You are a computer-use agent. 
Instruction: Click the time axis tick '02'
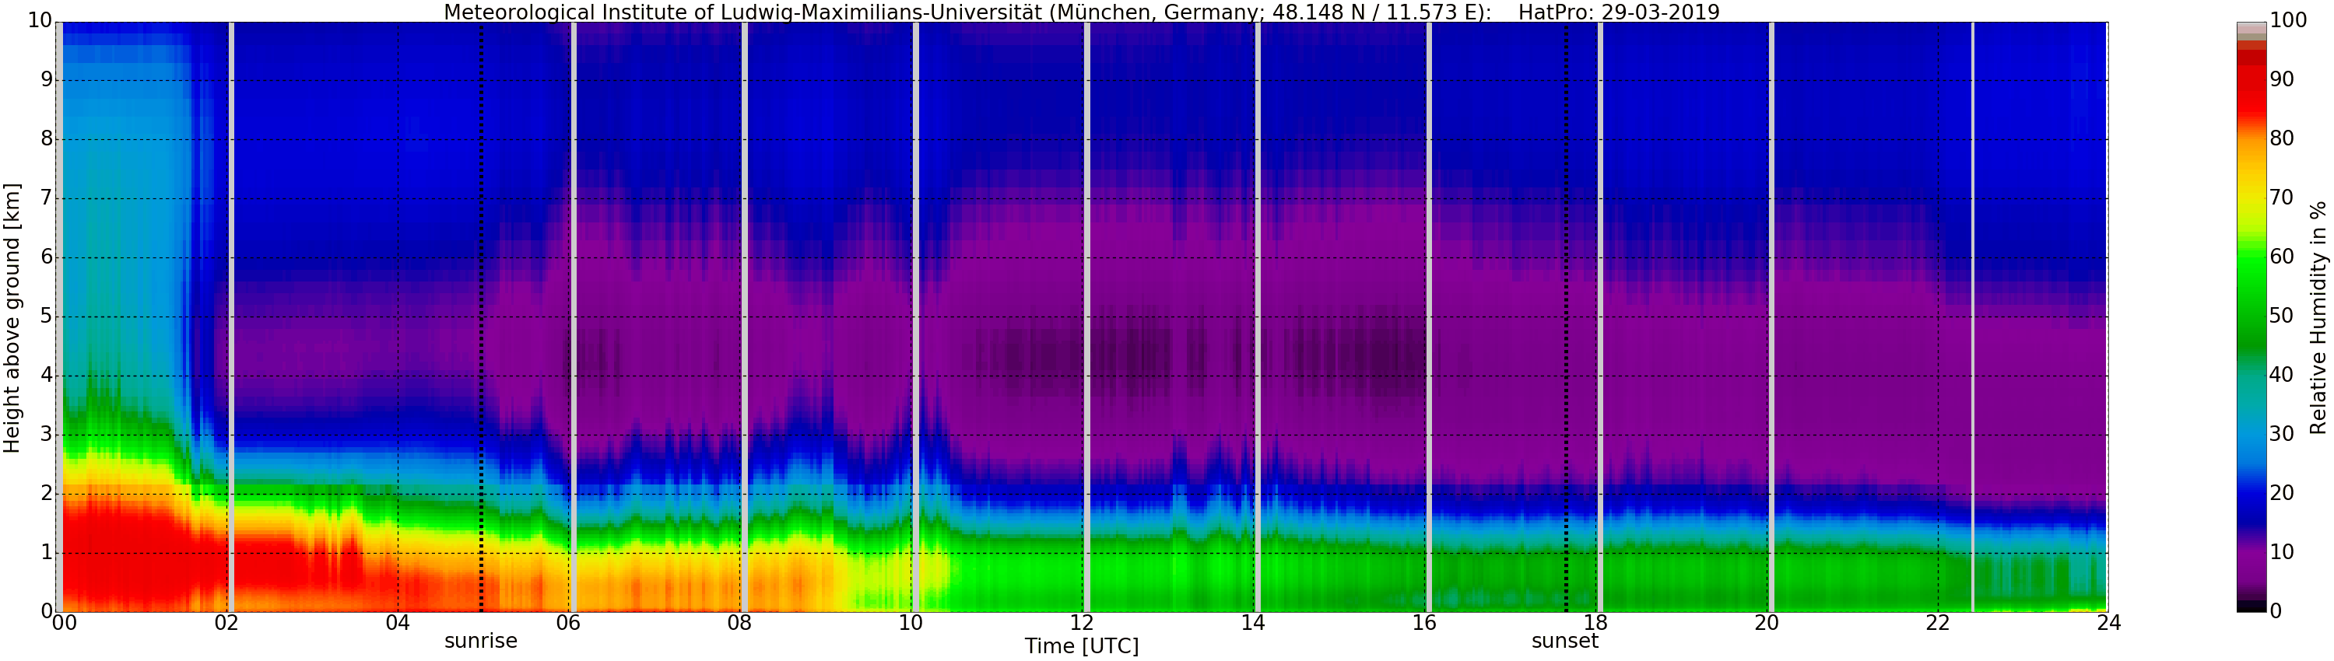226,623
